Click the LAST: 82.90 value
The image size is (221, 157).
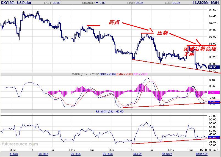pos(52,3)
